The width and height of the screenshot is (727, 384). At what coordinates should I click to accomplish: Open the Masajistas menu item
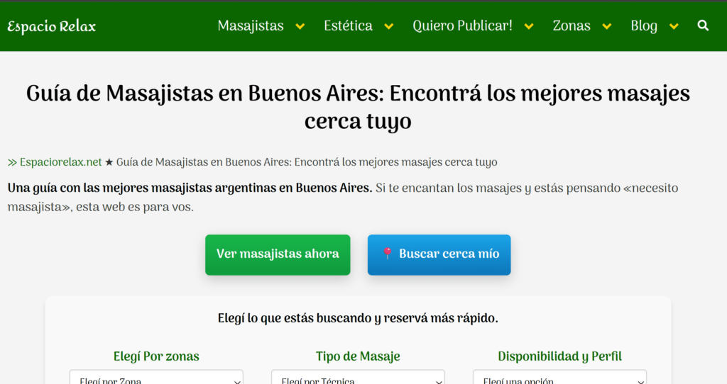click(251, 26)
